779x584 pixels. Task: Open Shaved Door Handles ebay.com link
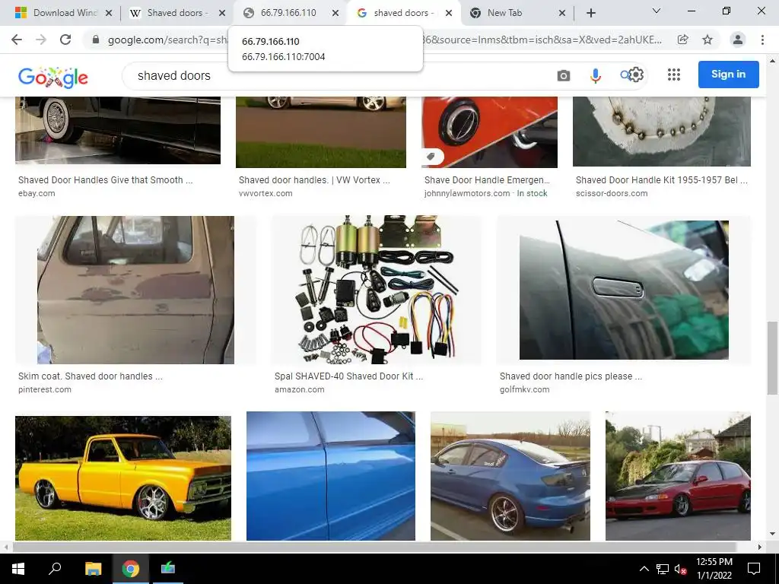[105, 180]
